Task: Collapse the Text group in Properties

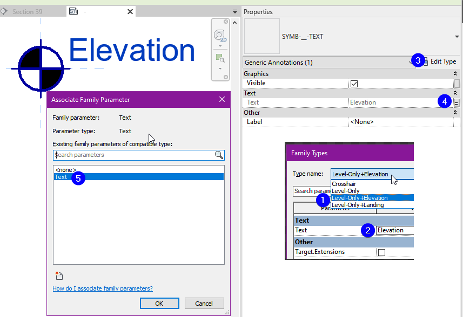Action: pos(455,93)
